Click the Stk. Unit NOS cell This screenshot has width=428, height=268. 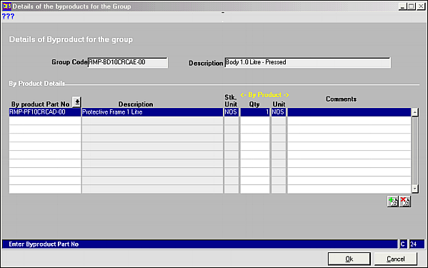(x=232, y=112)
